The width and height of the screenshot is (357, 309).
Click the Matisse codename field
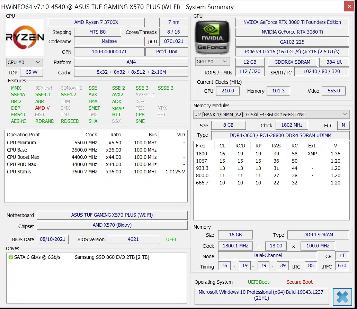(109, 42)
